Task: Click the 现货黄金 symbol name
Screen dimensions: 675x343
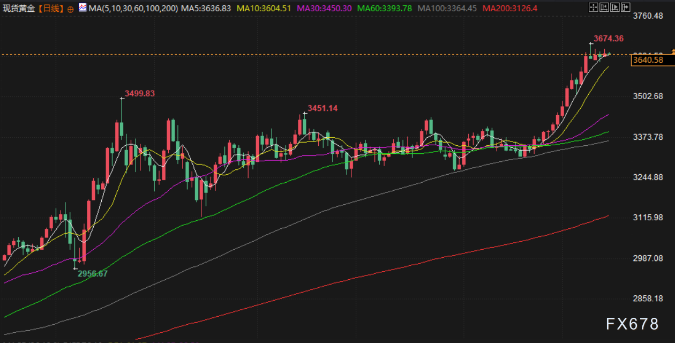Action: (19, 9)
